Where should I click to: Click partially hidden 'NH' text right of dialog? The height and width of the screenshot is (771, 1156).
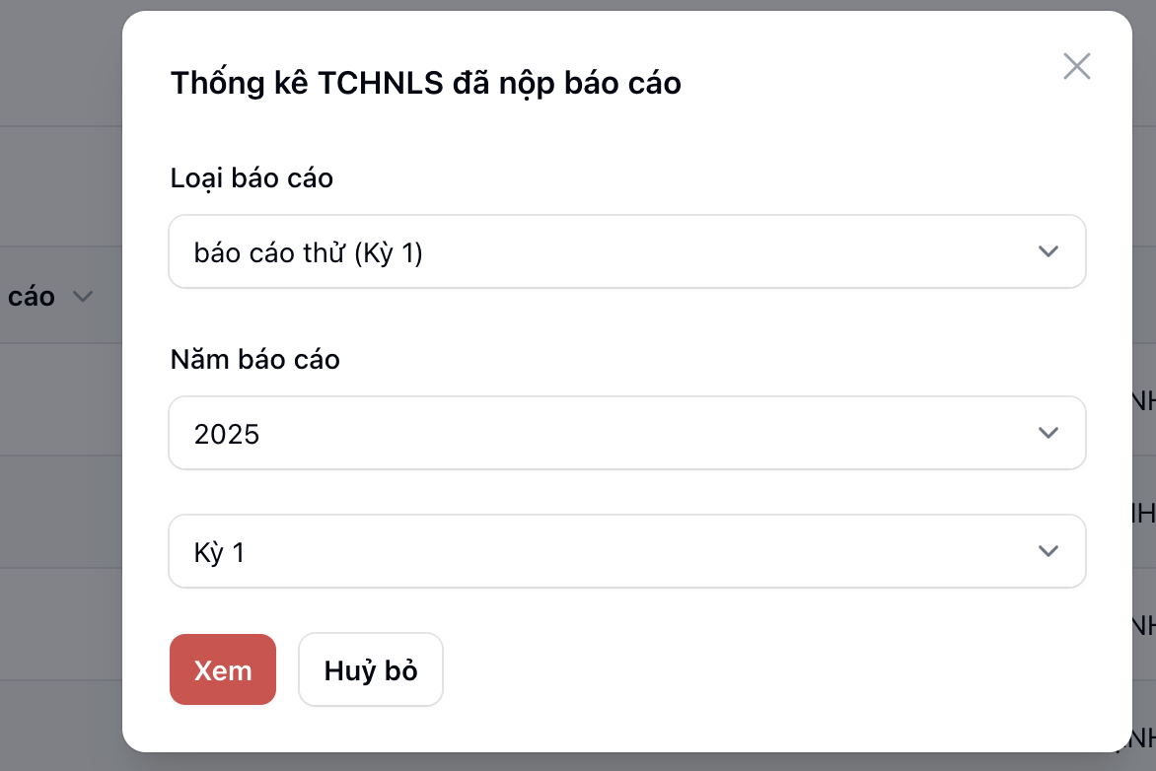pos(1144,399)
